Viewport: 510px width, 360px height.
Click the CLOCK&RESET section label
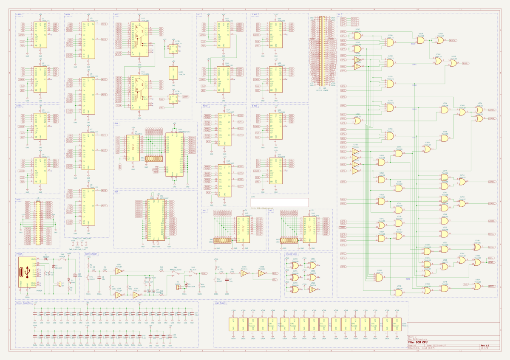click(x=91, y=253)
